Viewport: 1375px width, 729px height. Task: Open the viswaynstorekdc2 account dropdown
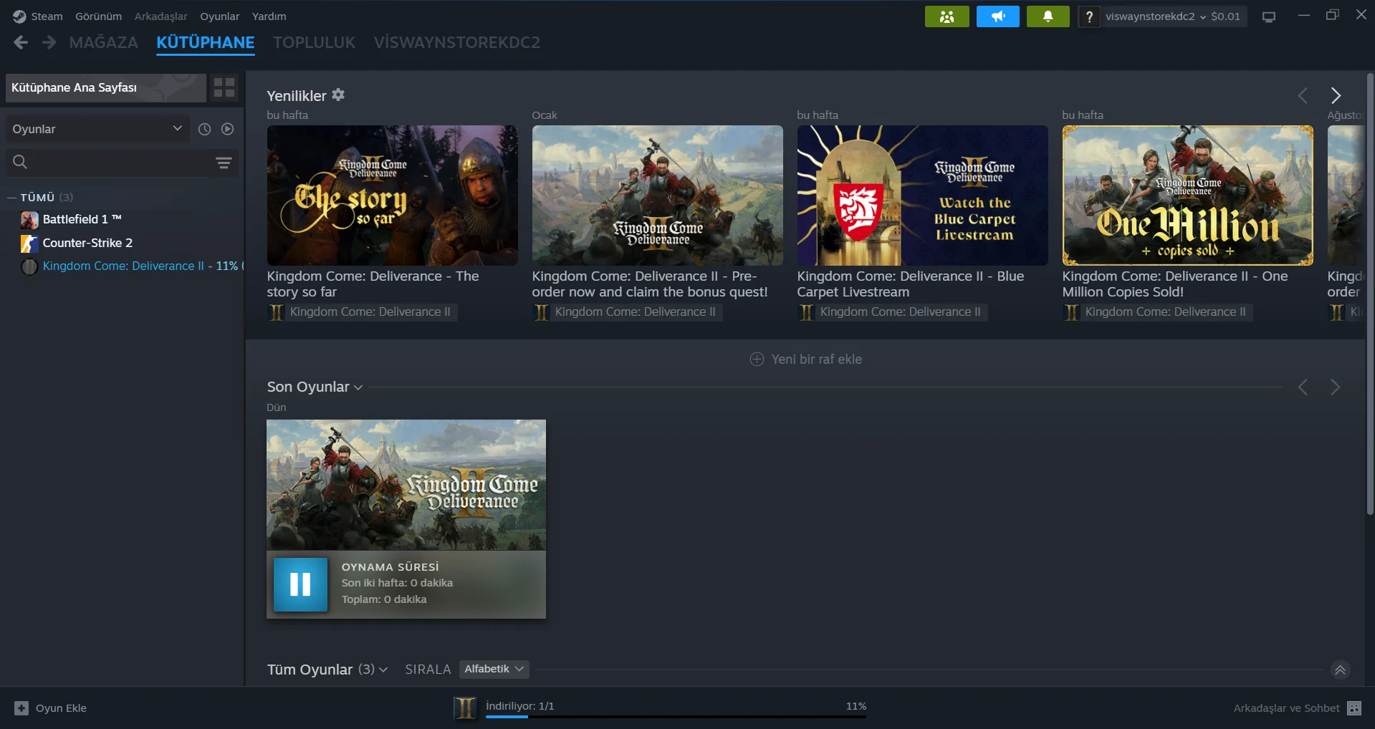pyautogui.click(x=1156, y=16)
